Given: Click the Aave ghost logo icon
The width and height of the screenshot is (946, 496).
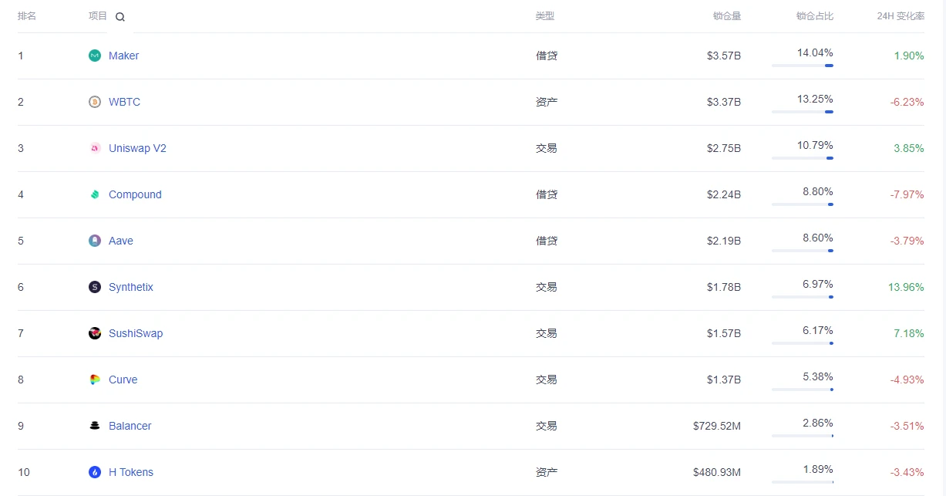Looking at the screenshot, I should 95,241.
